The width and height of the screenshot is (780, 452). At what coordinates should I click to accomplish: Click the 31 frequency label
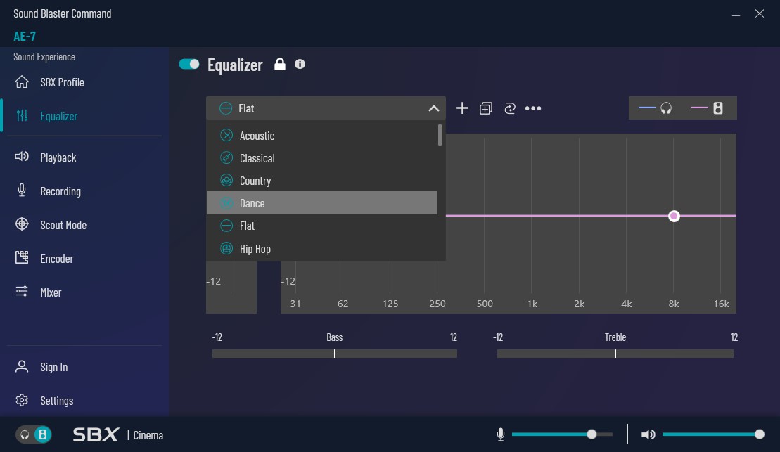coord(295,304)
